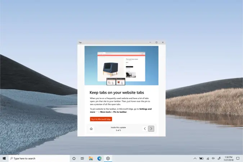243x162 pixels.
Task: Click the battery status tray icon
Action: 201,158
